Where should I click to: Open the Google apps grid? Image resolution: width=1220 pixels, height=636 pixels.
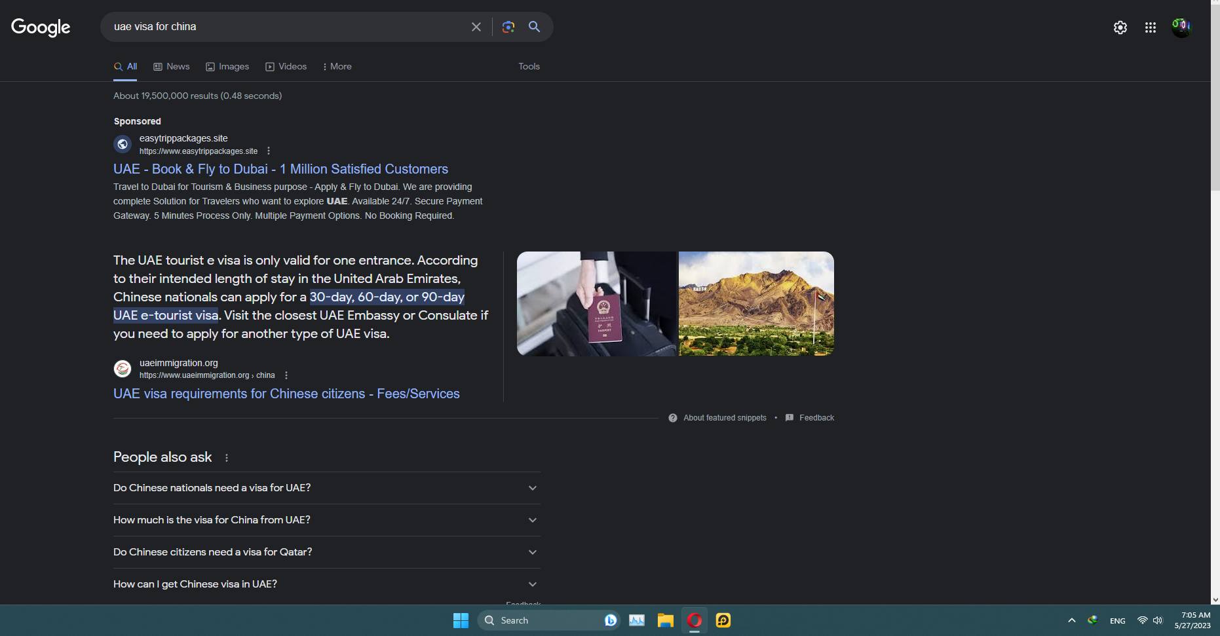(x=1150, y=28)
